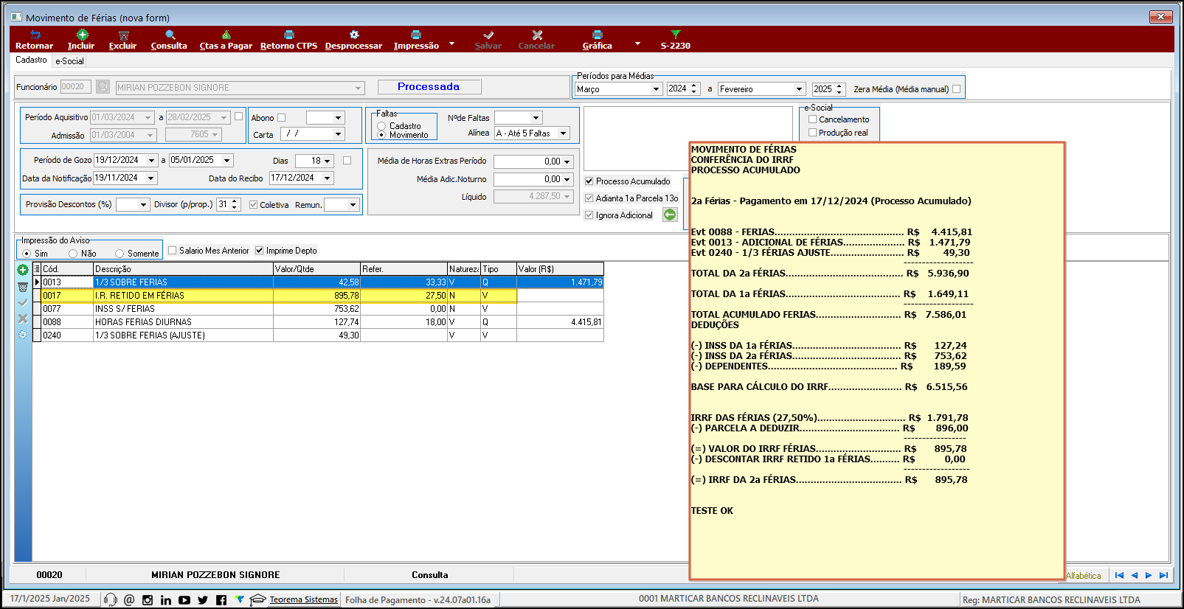Viewport: 1184px width, 609px height.
Task: Click the headset support icon
Action: tap(111, 599)
